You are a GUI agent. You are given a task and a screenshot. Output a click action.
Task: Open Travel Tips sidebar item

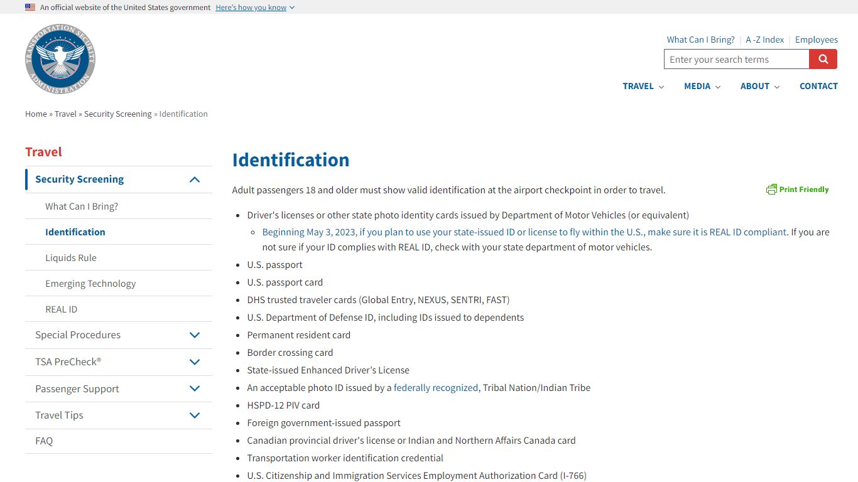tap(59, 415)
